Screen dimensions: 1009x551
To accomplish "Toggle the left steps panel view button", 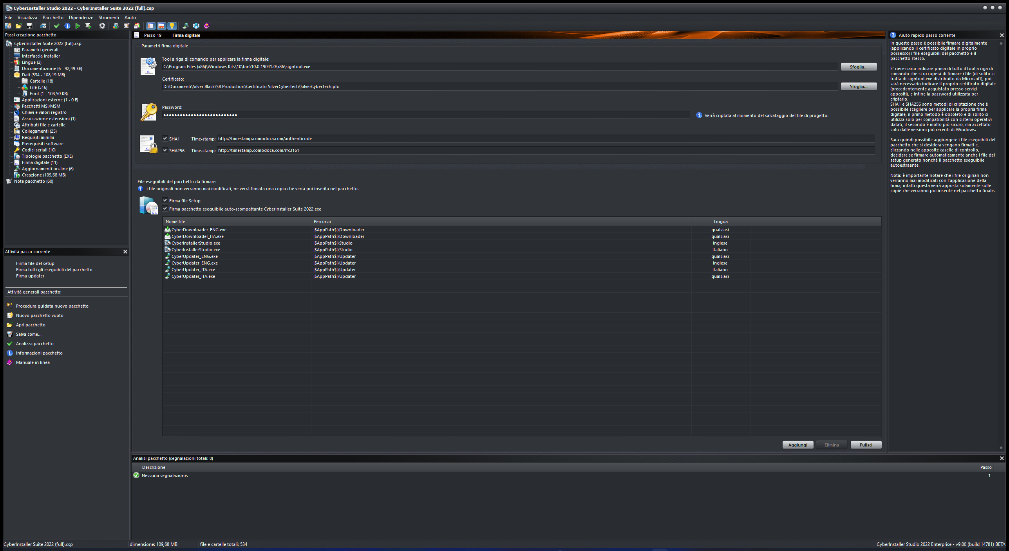I will [x=150, y=26].
